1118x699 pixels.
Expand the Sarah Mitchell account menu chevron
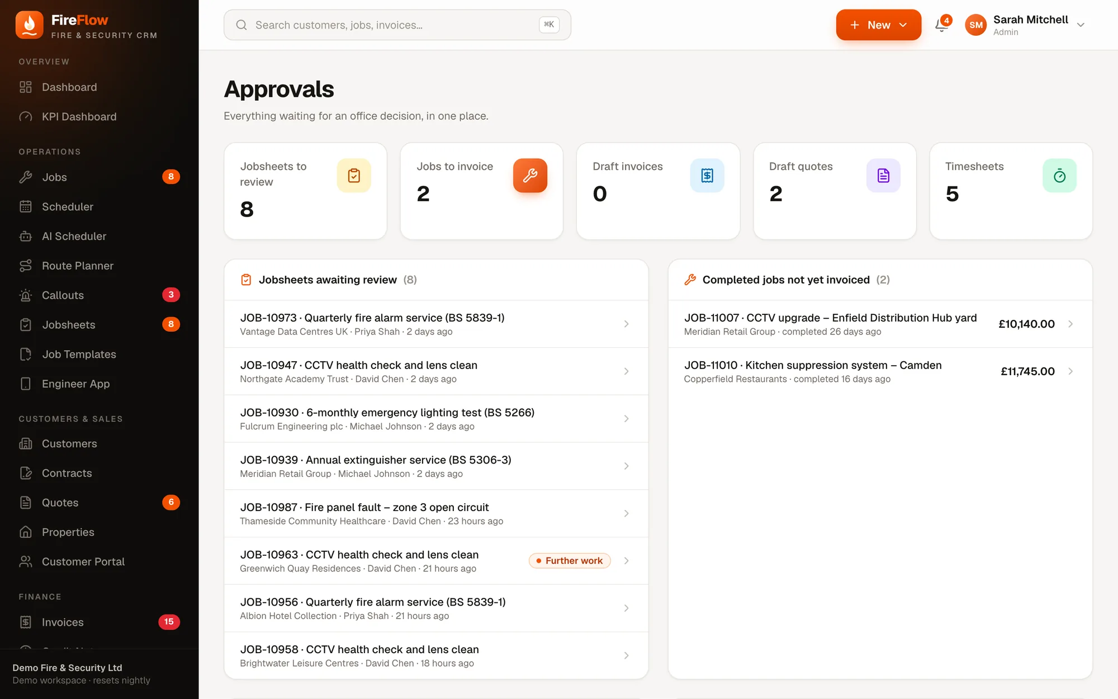[x=1081, y=25]
